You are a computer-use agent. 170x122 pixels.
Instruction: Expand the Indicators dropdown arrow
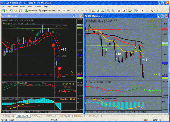[132, 11]
